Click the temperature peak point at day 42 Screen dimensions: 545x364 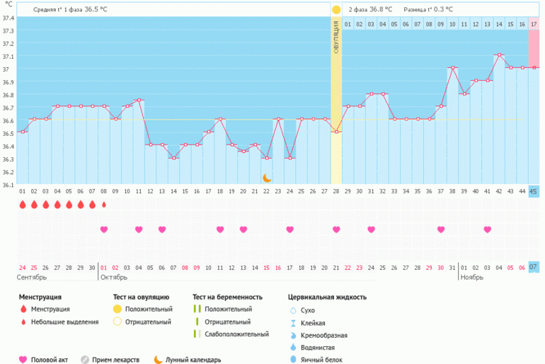499,55
